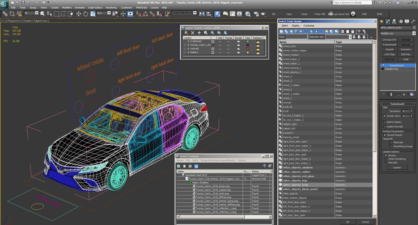
Task: Open the Hierarchy command panel tab
Action: click(394, 21)
